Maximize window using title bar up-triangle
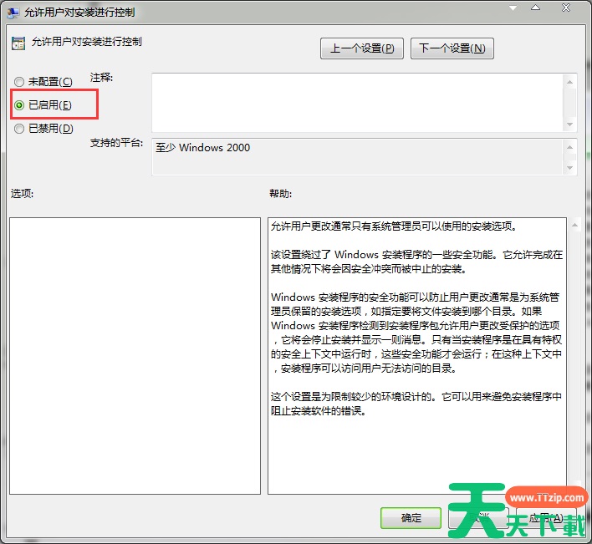This screenshot has height=544, width=592. pos(535,8)
